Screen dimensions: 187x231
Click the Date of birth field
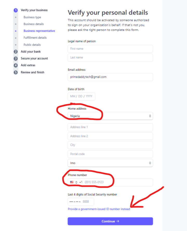(x=81, y=96)
